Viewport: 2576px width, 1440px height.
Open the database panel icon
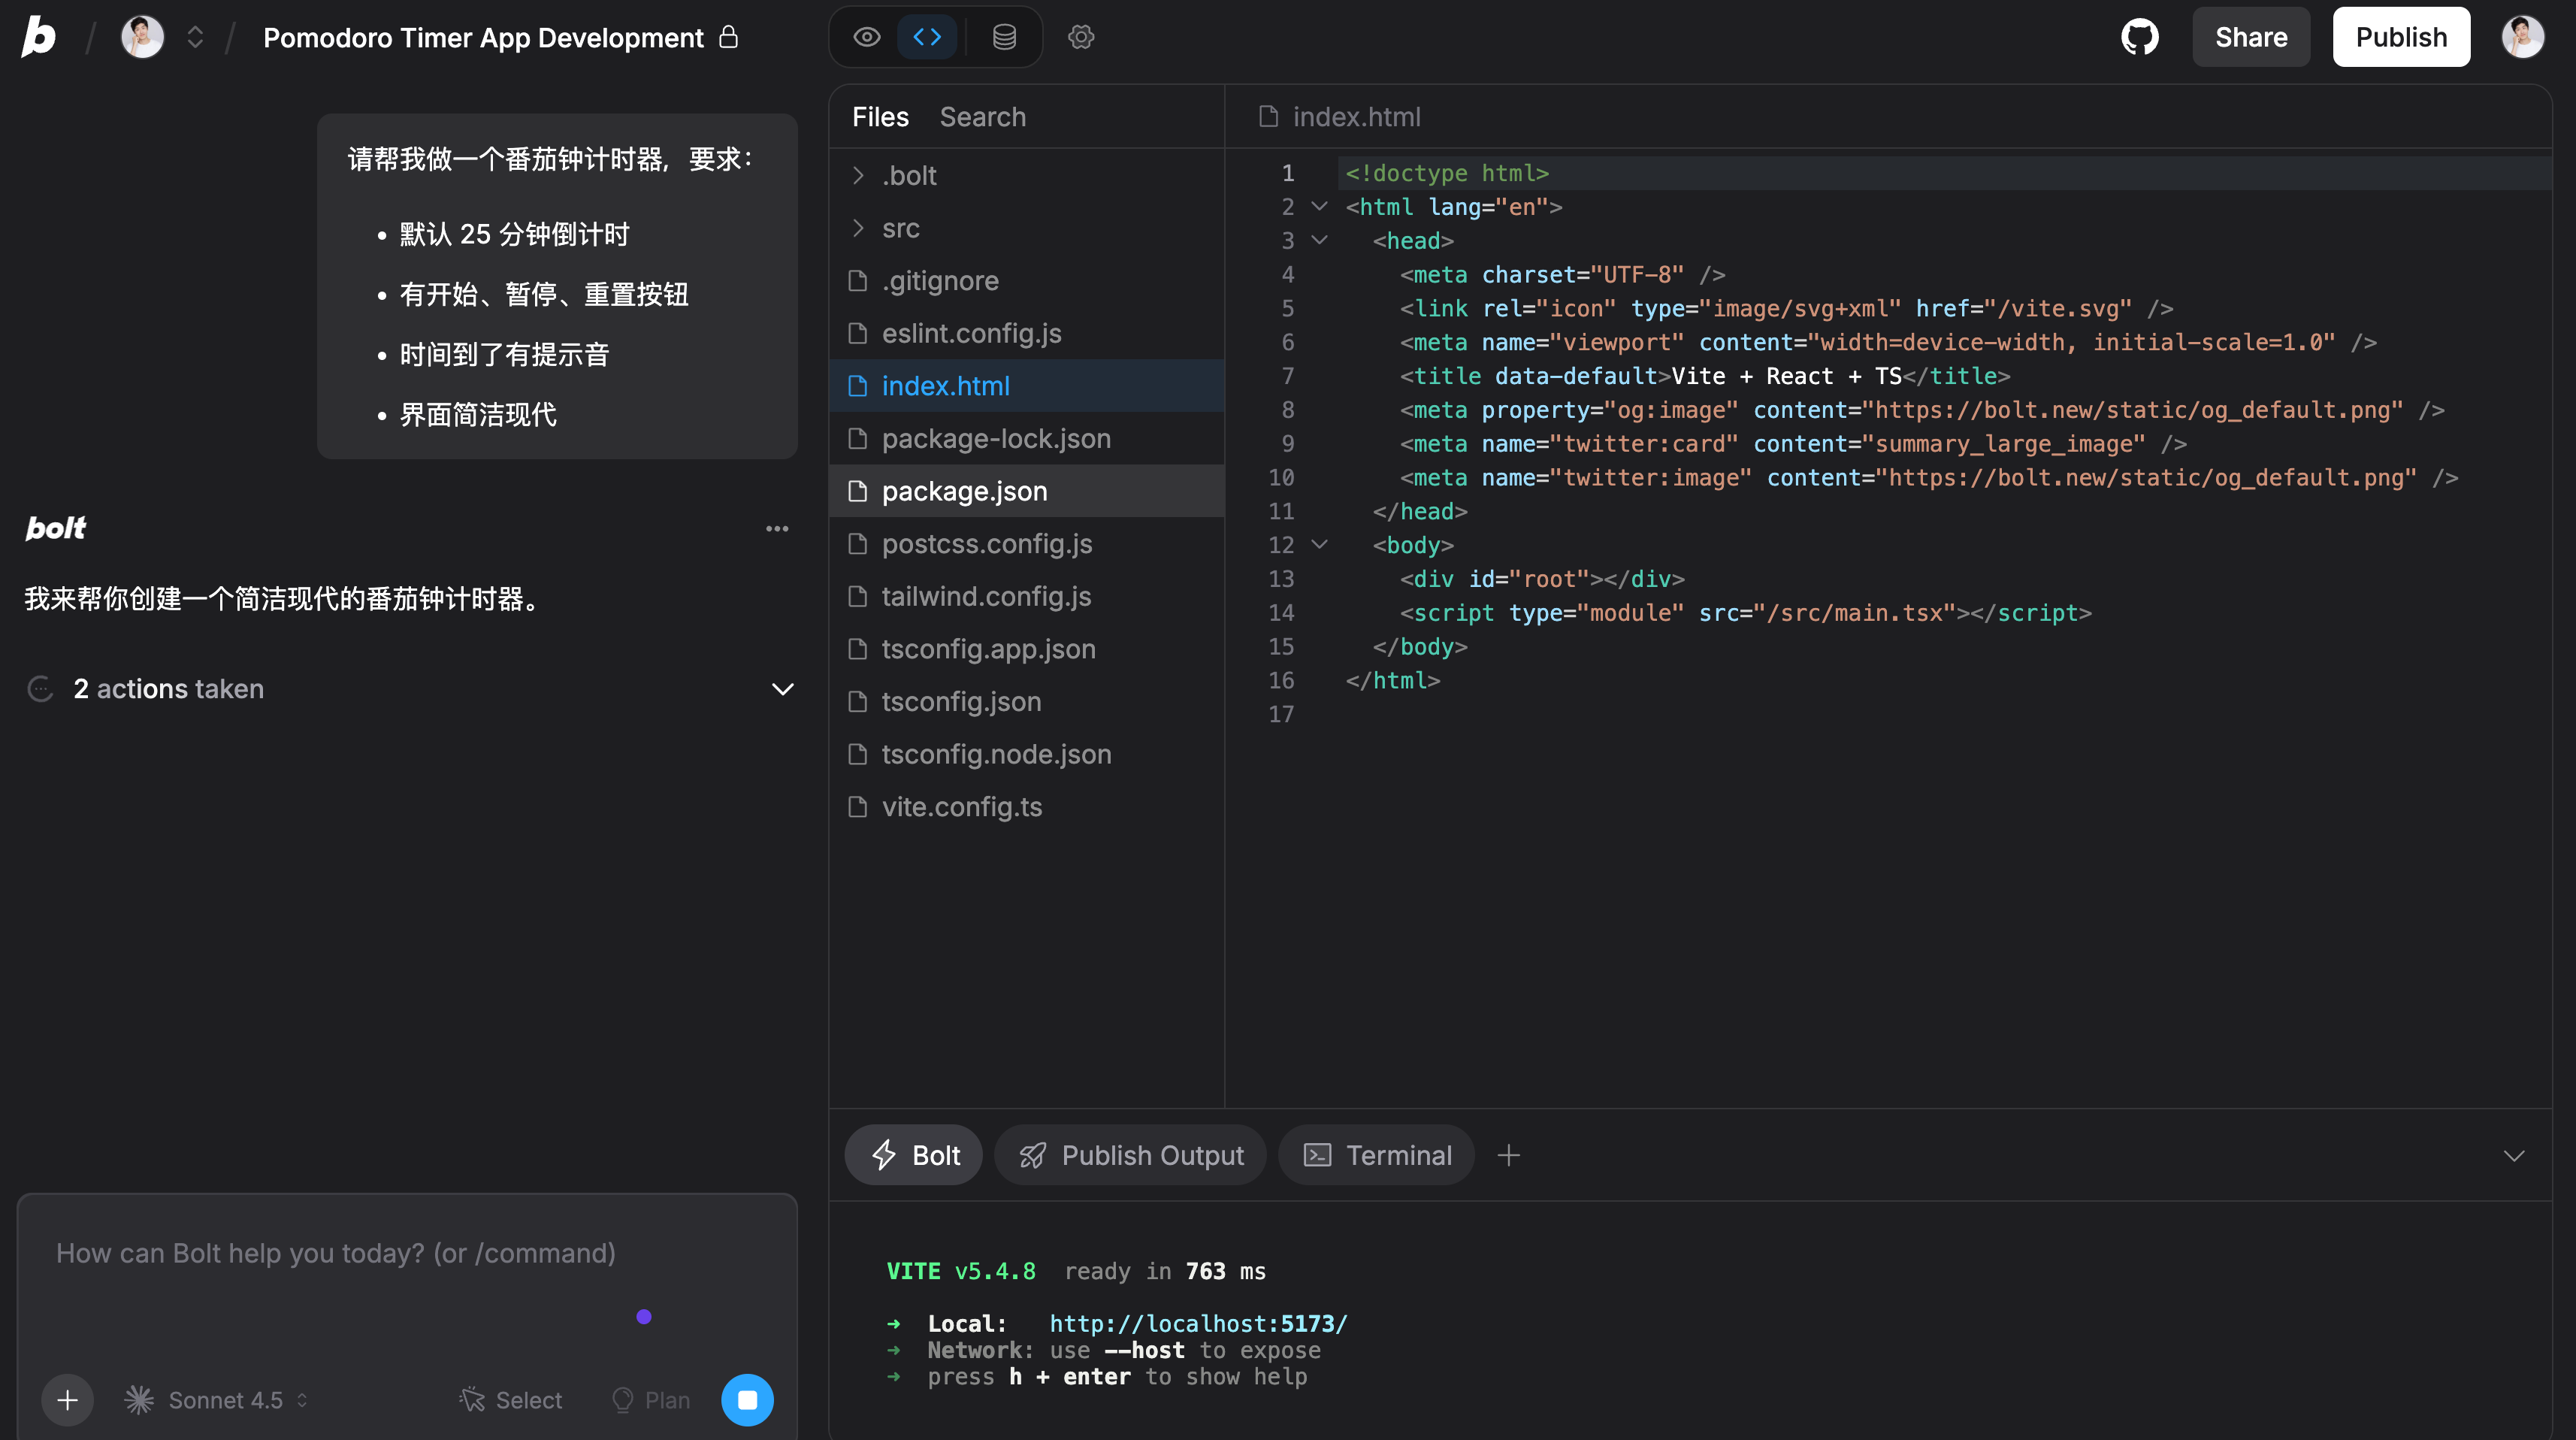pos(1004,38)
